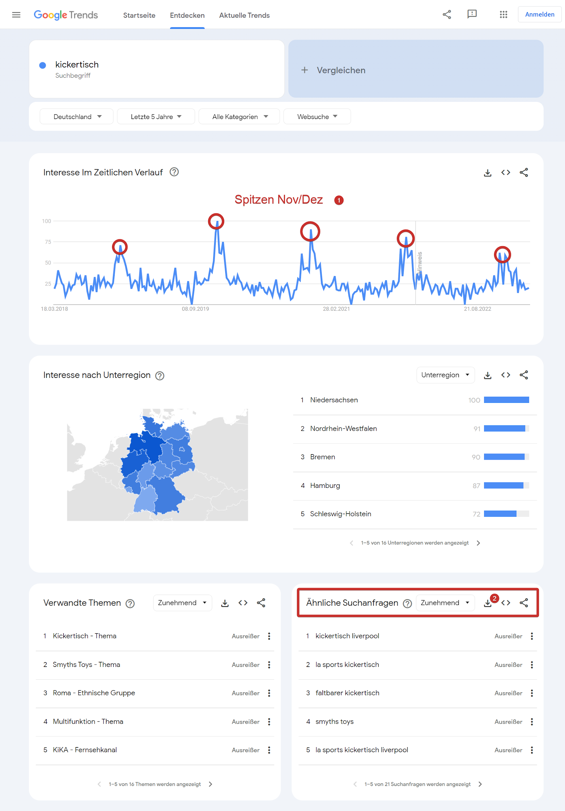Open help for Verwandte Themen
Screen dimensions: 565x811
point(130,603)
